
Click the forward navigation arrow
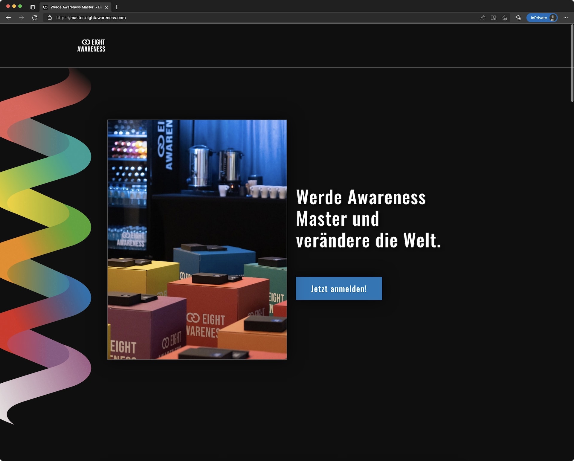point(22,18)
